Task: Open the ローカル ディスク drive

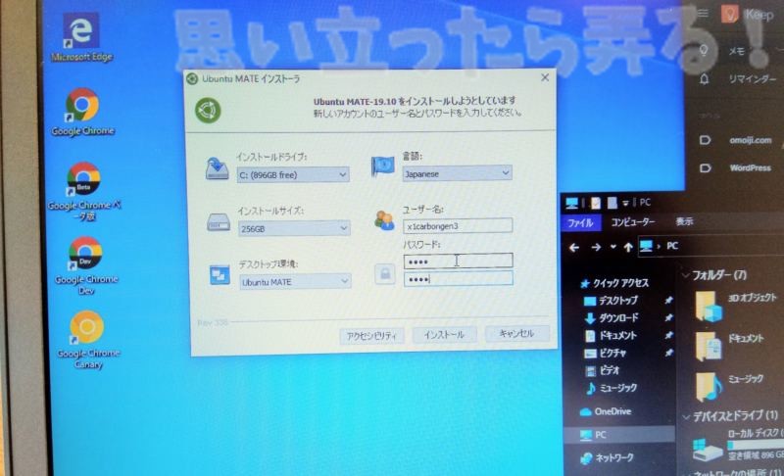Action: [x=738, y=445]
